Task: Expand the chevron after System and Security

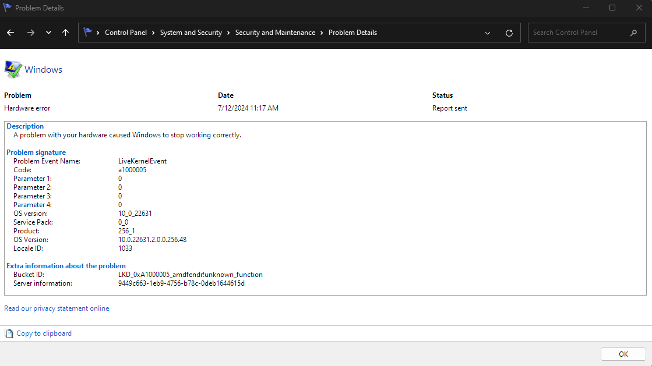Action: pos(229,33)
